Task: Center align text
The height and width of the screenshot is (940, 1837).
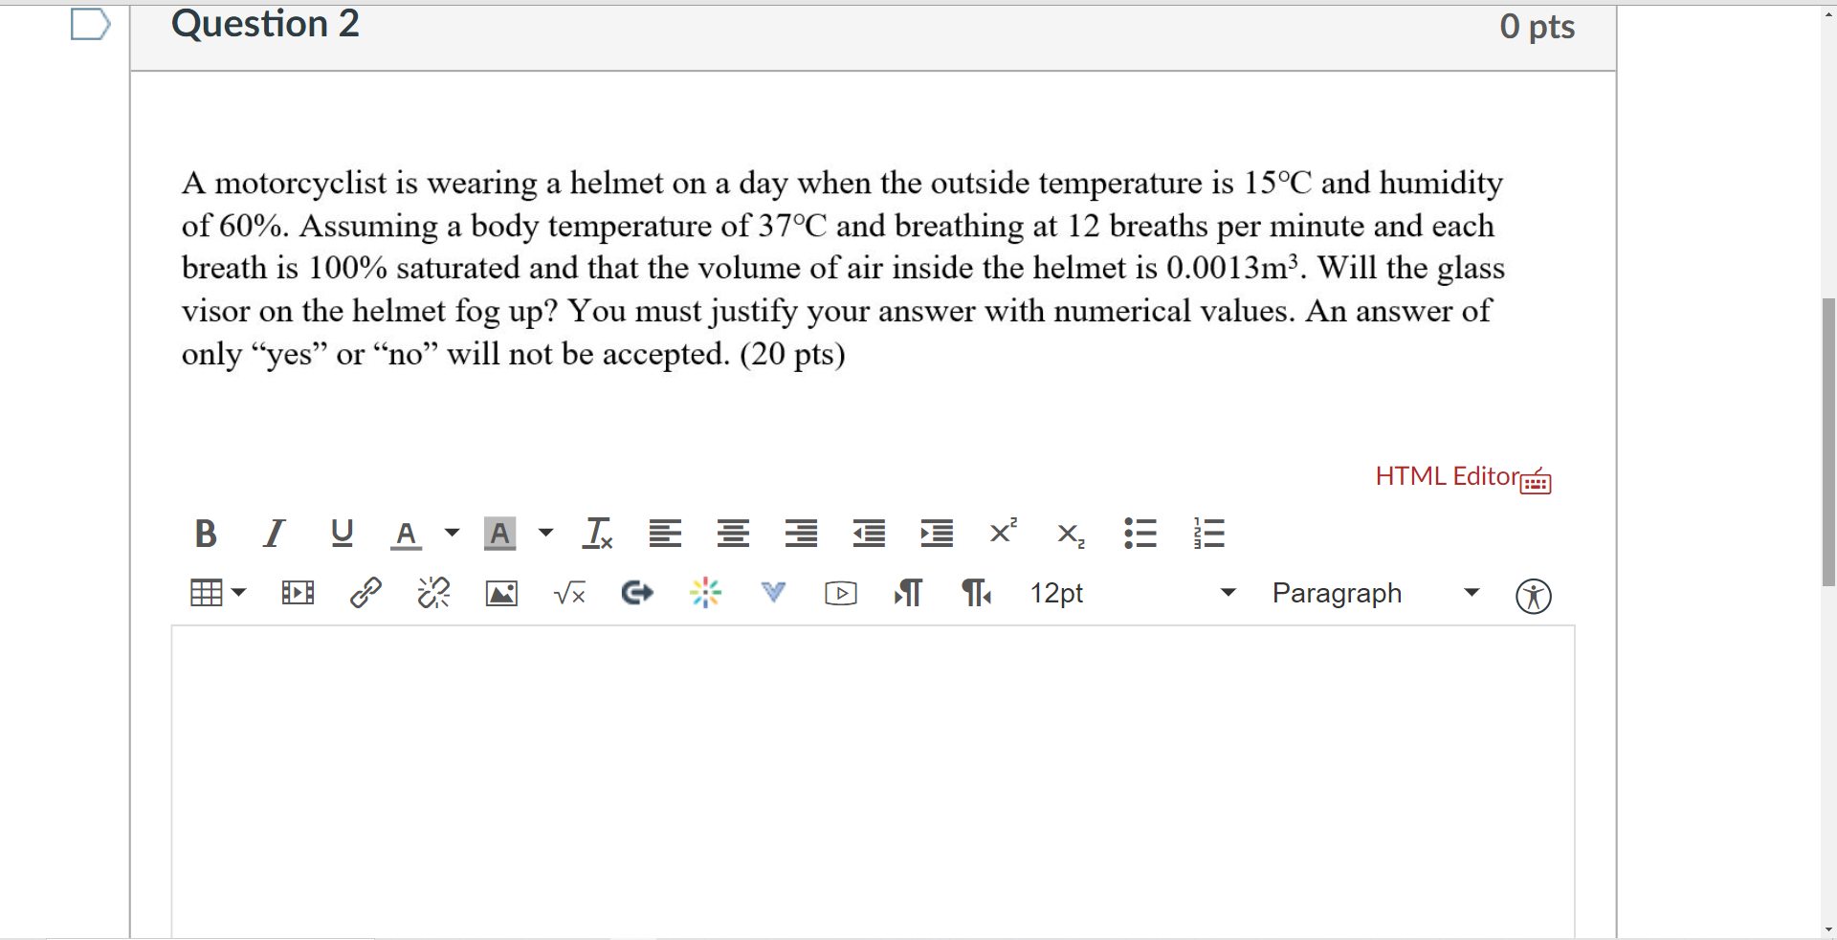Action: coord(733,533)
